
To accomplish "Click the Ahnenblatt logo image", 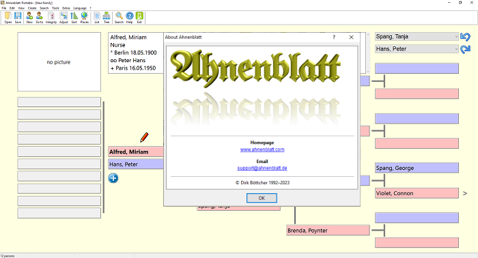I will click(255, 68).
